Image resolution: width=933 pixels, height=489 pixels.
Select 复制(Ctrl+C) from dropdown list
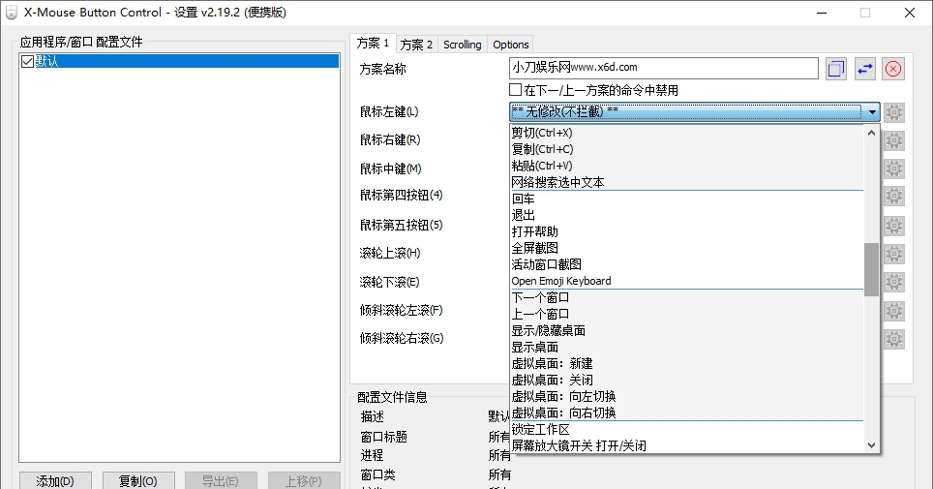pos(686,149)
